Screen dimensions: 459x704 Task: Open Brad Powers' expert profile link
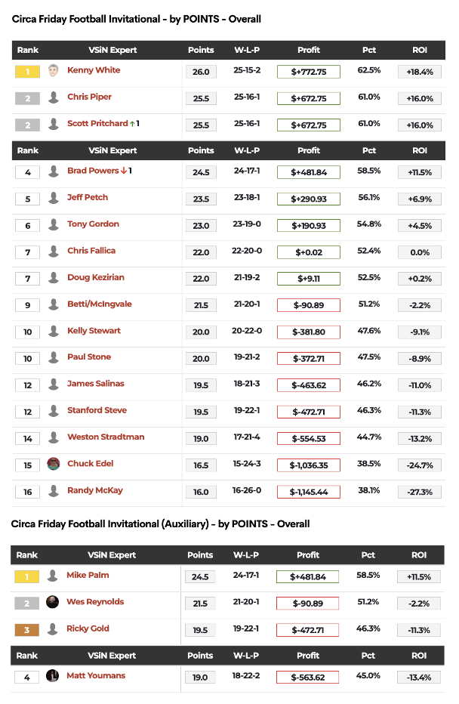pyautogui.click(x=93, y=171)
